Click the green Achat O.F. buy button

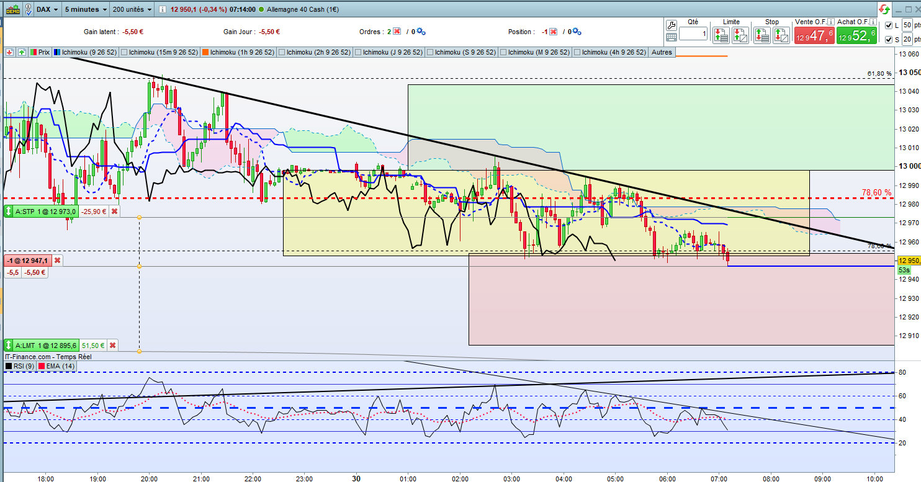[x=856, y=35]
